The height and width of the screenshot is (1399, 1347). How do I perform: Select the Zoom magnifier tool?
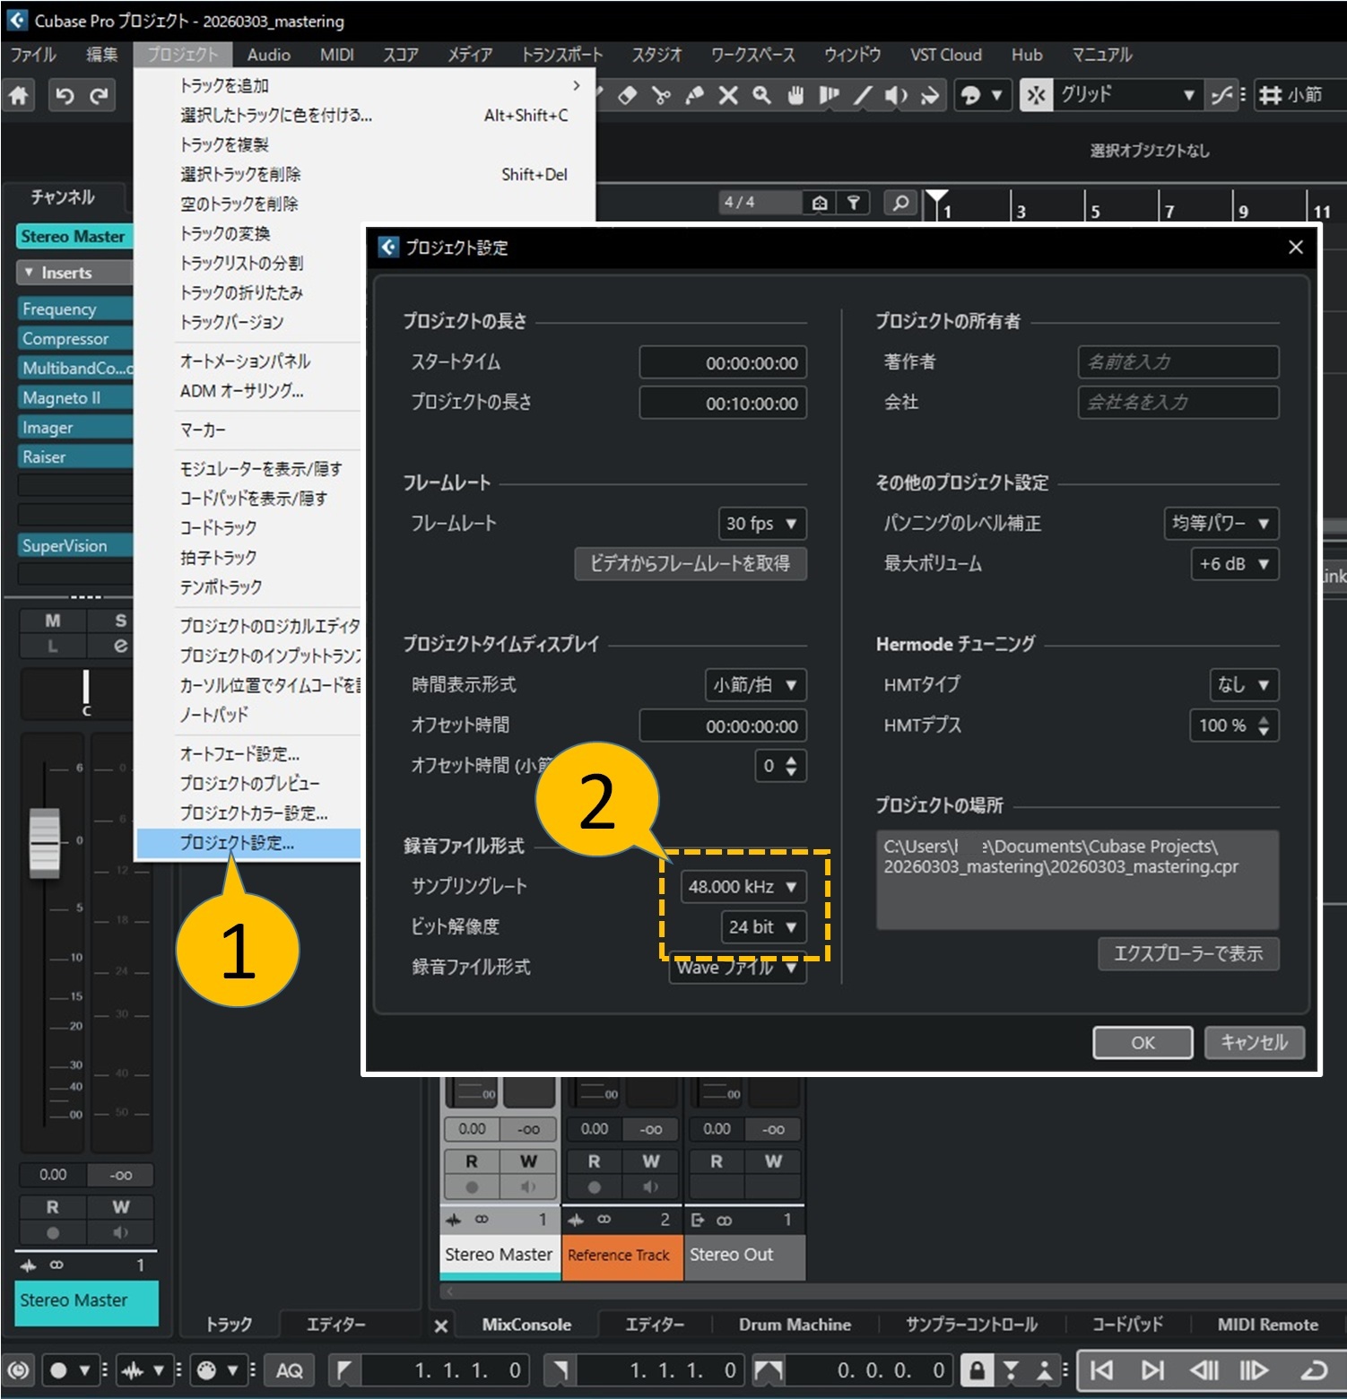coord(761,95)
